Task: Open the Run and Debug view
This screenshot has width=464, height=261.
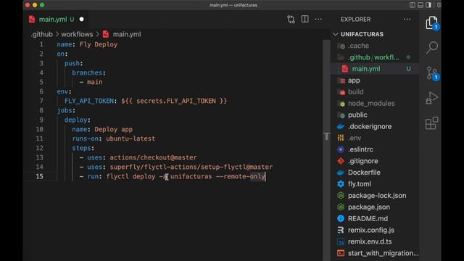Action: point(432,98)
